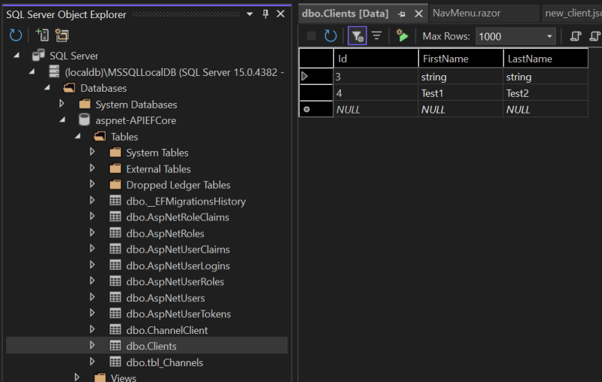Collapse the Tables folder
The height and width of the screenshot is (382, 602).
click(78, 136)
